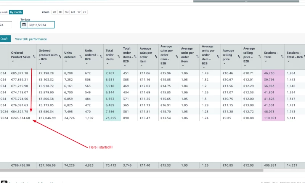
Task: Click the partially visible From date field
Action: tap(6, 25)
